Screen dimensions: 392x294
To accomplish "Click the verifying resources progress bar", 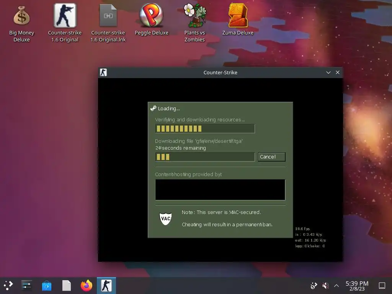I will pyautogui.click(x=205, y=129).
